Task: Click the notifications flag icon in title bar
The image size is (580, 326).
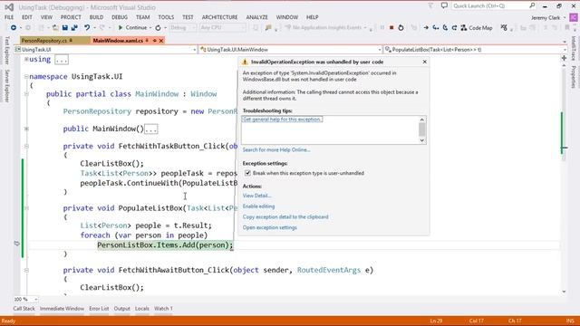Action: point(430,5)
